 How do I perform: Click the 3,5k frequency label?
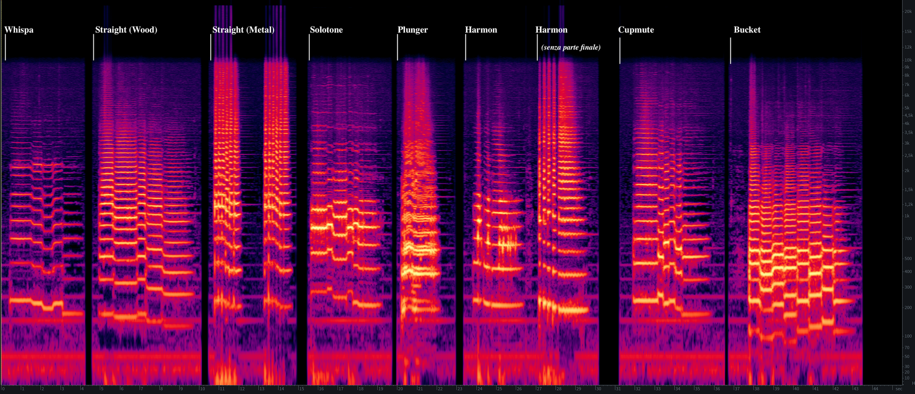[909, 132]
